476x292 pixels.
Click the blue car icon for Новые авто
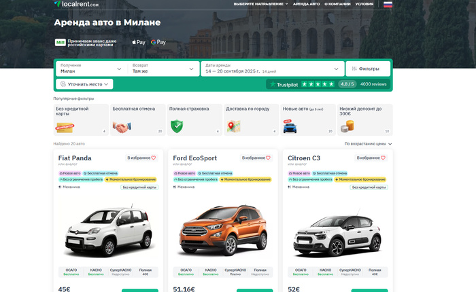[x=290, y=126]
